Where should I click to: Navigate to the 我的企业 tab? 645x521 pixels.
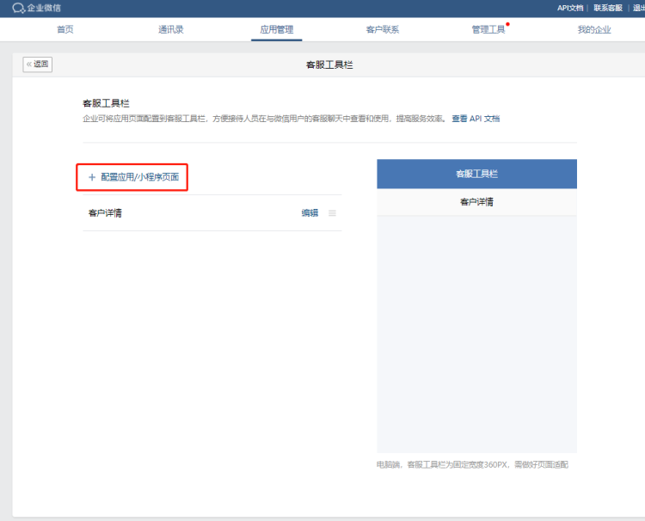[x=594, y=29]
